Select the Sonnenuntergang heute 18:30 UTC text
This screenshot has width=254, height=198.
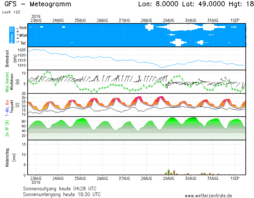point(62,194)
